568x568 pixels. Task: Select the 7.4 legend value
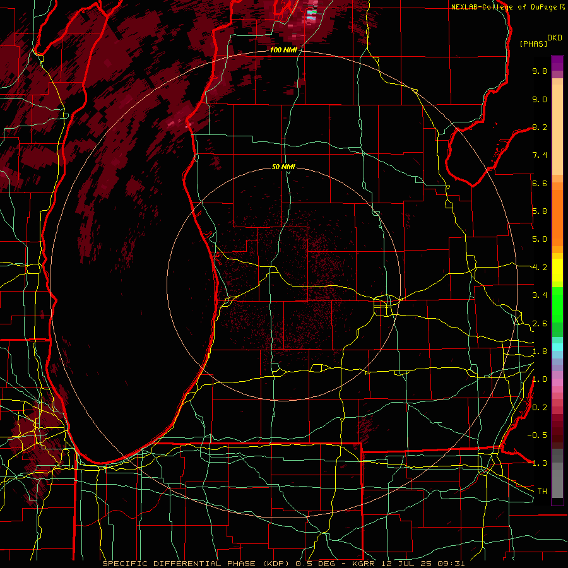(x=540, y=155)
